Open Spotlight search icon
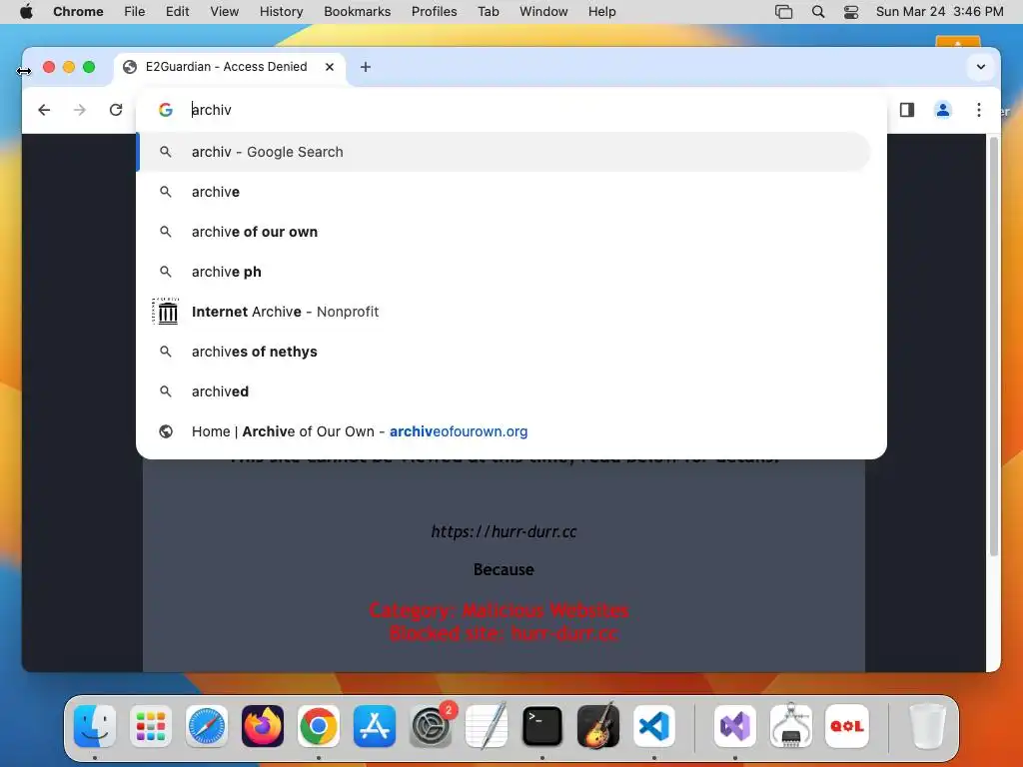 click(x=818, y=12)
